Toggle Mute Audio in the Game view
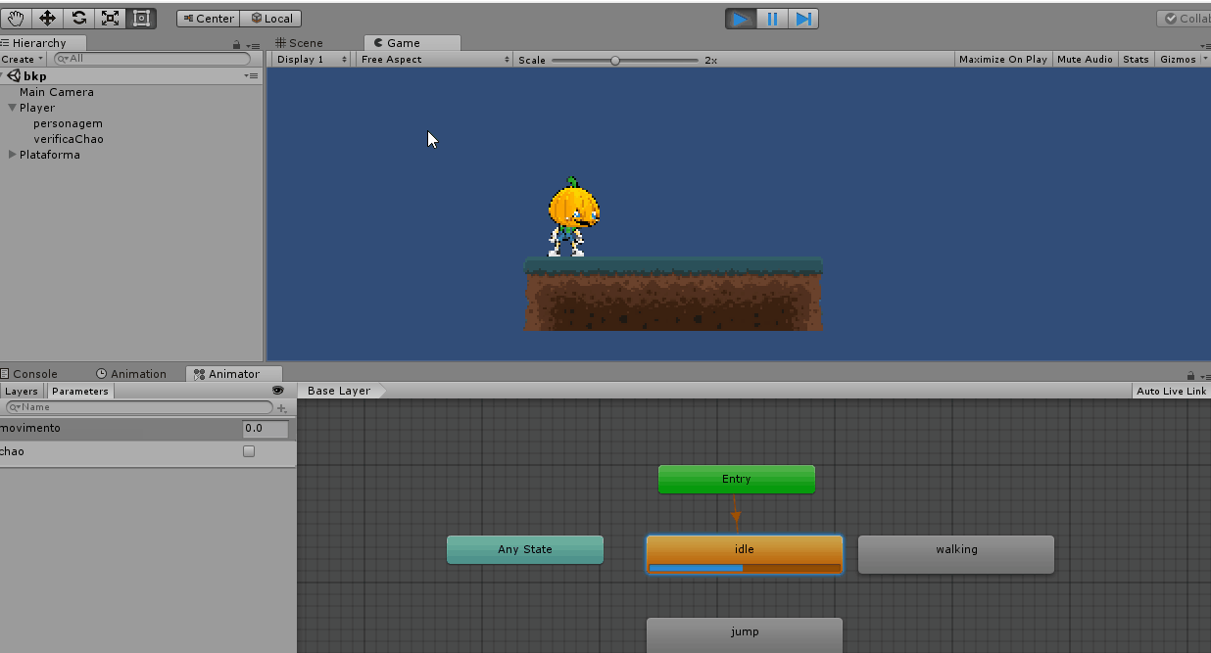 click(x=1085, y=59)
